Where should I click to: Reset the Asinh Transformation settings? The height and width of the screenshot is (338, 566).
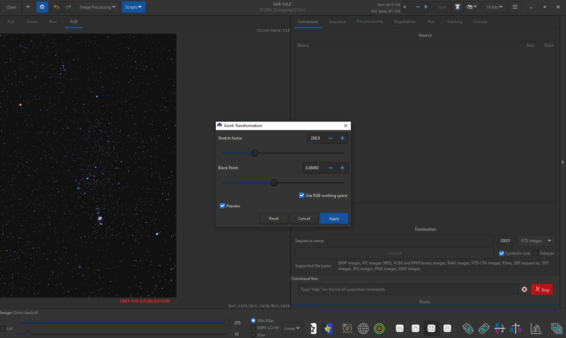pos(274,218)
